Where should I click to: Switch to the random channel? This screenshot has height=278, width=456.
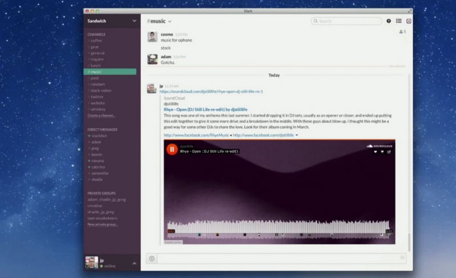(98, 84)
